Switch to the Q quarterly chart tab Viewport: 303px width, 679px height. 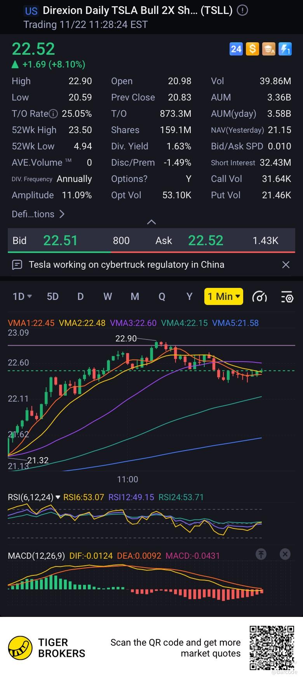(x=162, y=296)
